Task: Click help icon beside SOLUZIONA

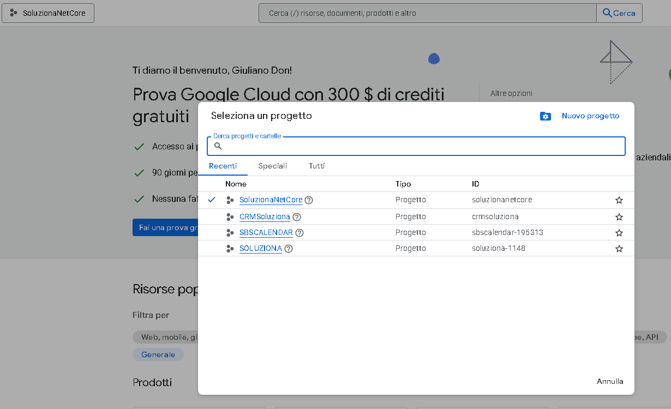Action: (x=289, y=249)
